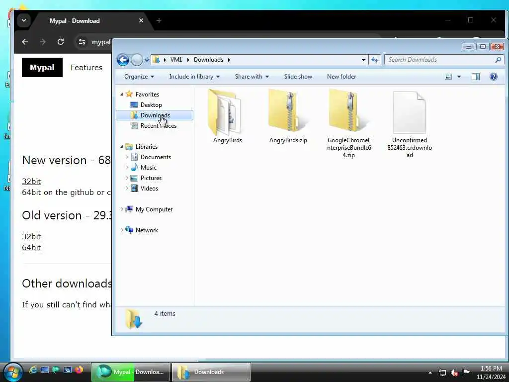This screenshot has height=382, width=509.
Task: Open the More view options dropdown arrow
Action: [x=459, y=77]
